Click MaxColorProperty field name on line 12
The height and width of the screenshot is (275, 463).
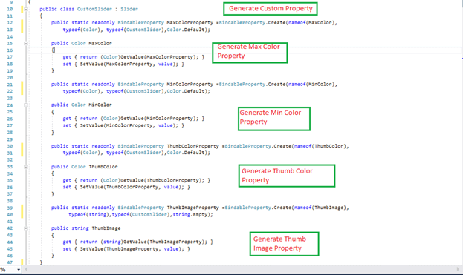(190, 23)
